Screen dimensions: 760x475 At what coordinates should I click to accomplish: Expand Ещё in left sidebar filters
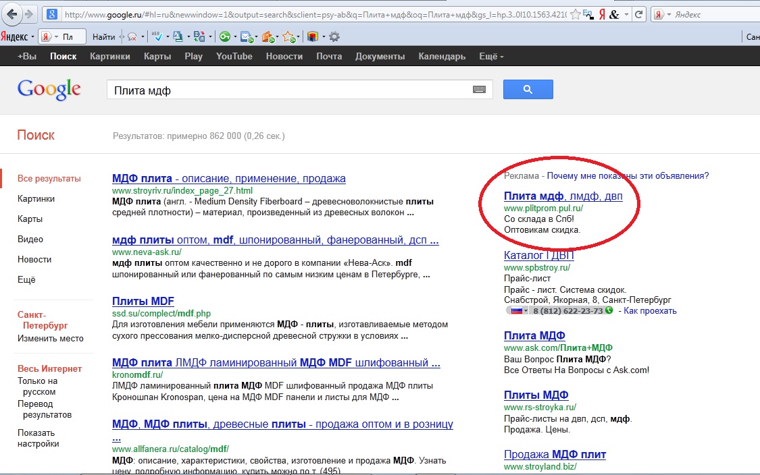pyautogui.click(x=26, y=280)
